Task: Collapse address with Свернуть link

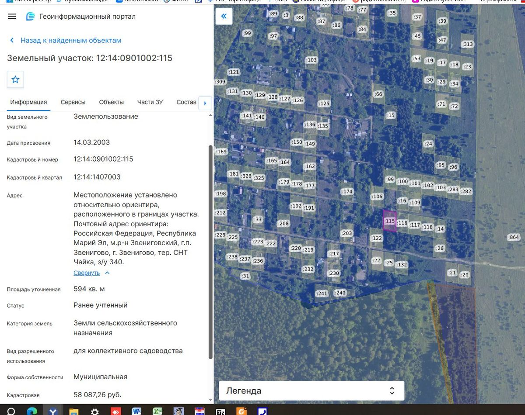Action: (87, 273)
